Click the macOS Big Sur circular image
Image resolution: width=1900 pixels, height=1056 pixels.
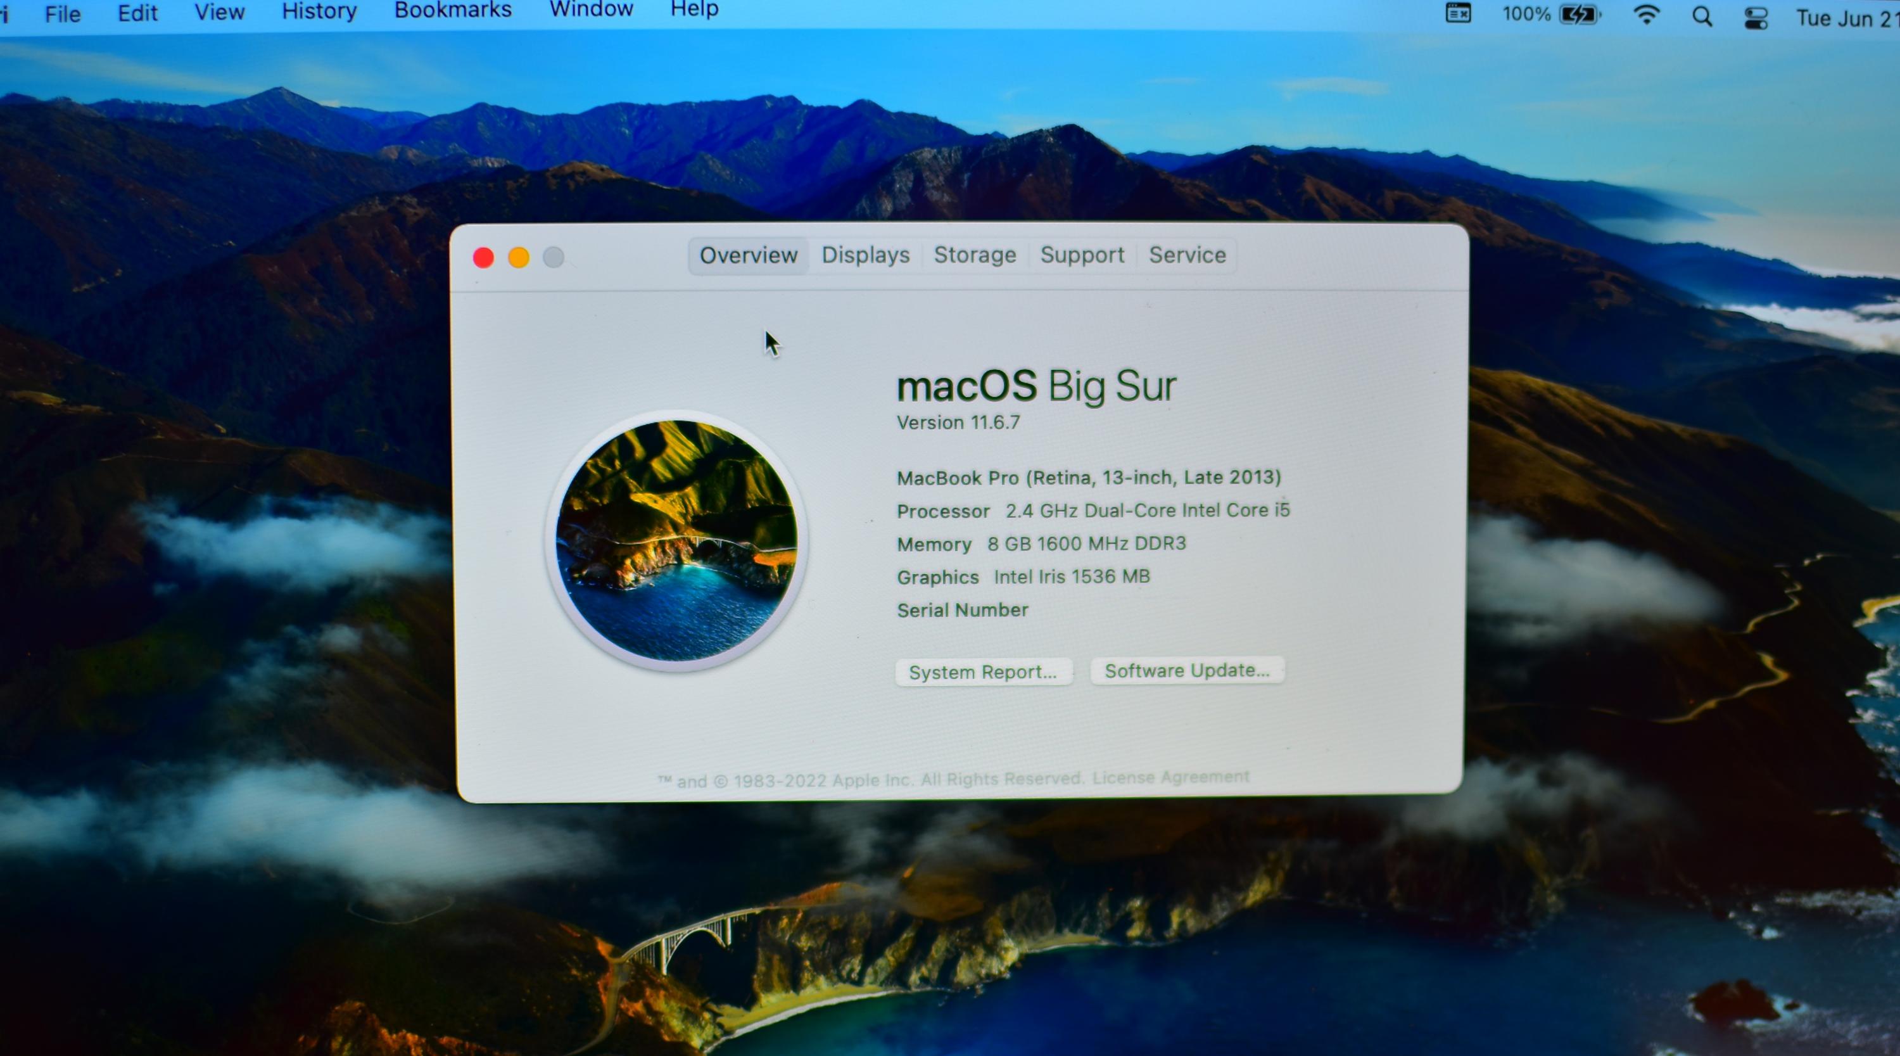click(x=676, y=541)
